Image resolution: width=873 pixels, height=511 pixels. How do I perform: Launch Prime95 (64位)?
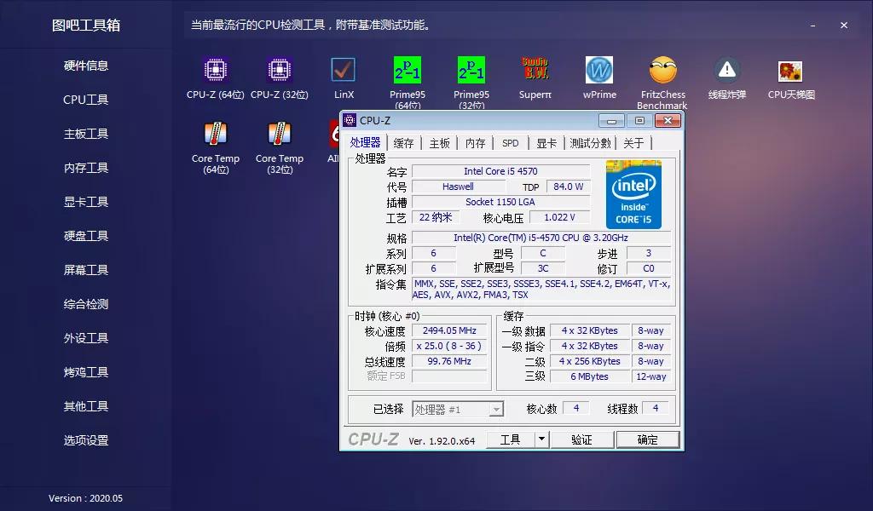pyautogui.click(x=407, y=72)
